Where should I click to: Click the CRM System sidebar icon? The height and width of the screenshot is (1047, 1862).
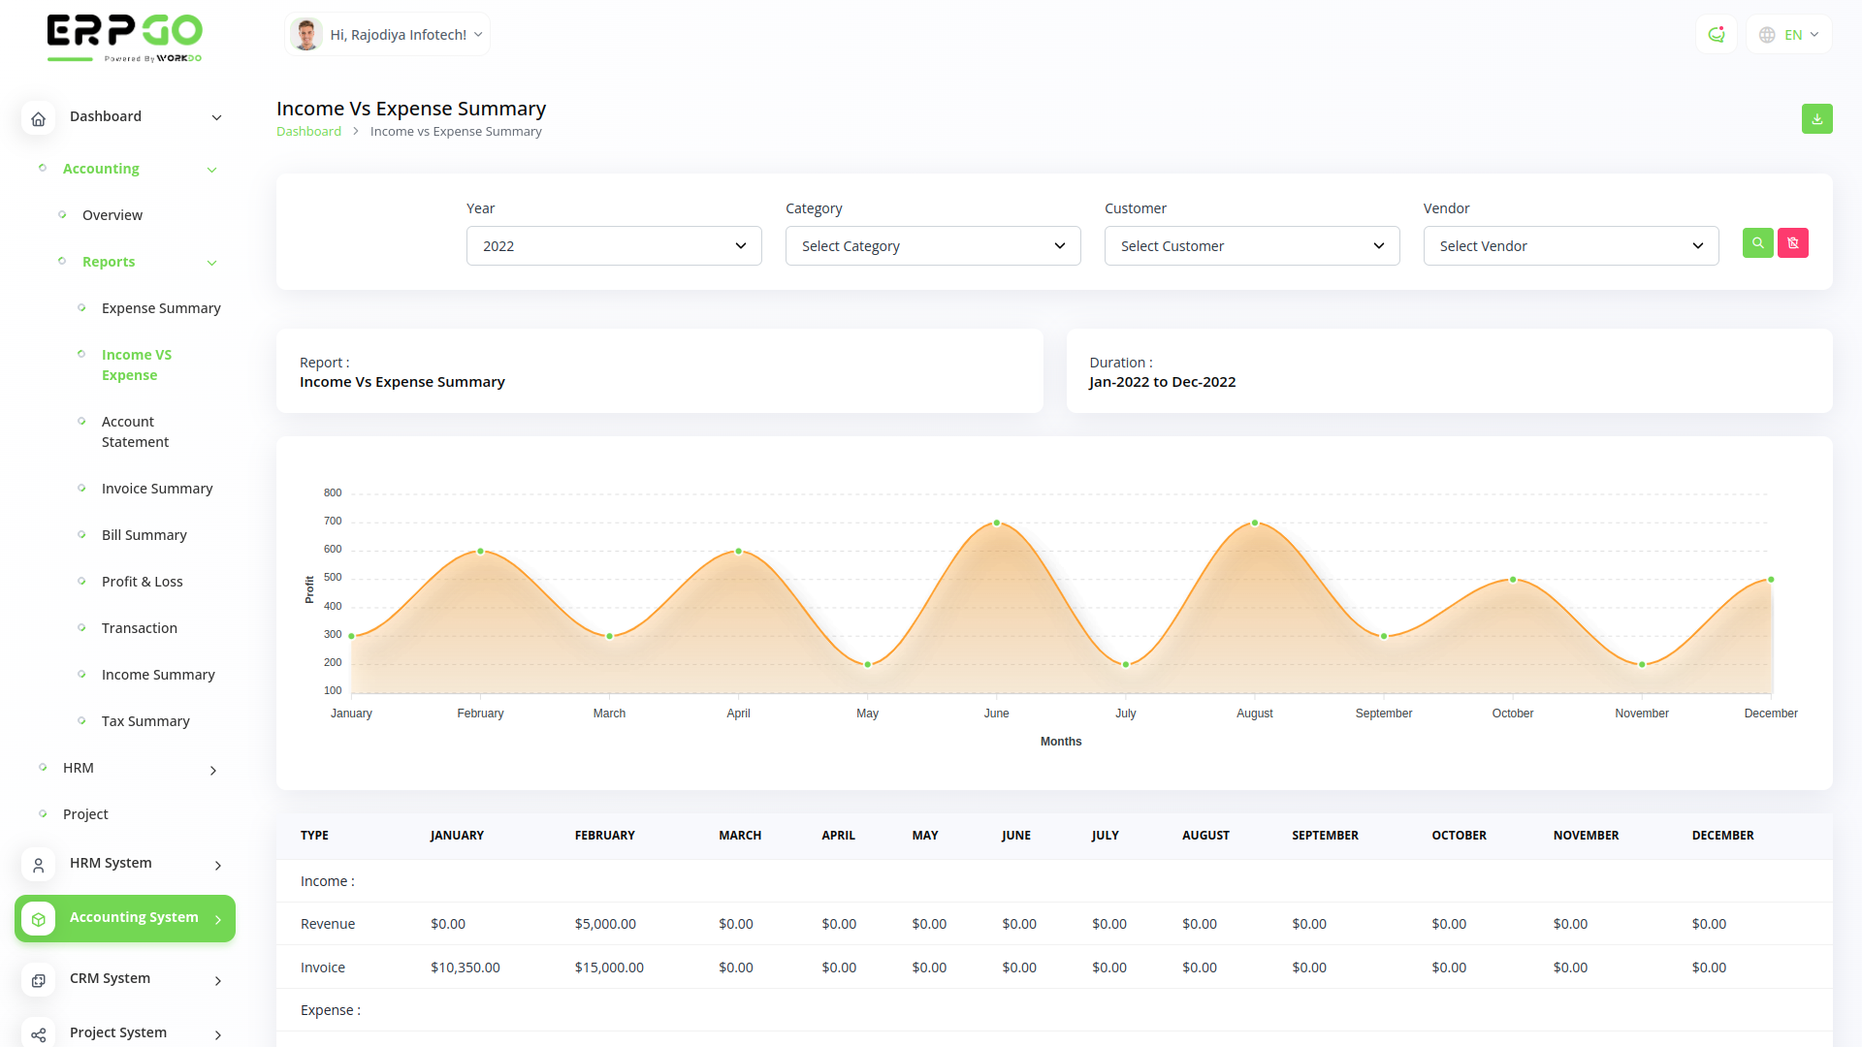click(x=38, y=980)
